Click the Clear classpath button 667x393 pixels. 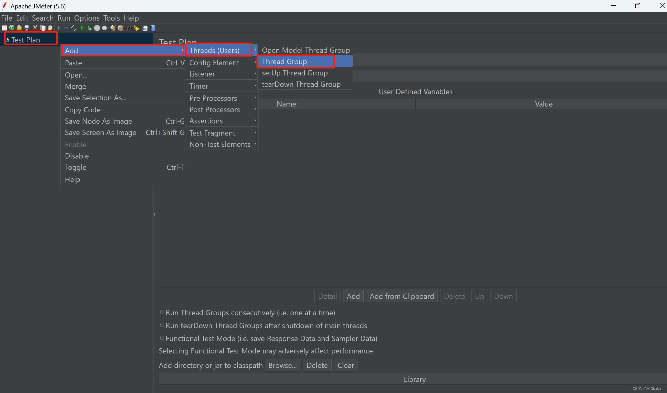346,365
